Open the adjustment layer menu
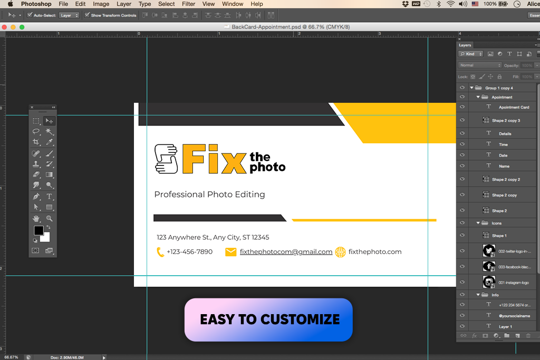The width and height of the screenshot is (540, 360). (x=496, y=336)
